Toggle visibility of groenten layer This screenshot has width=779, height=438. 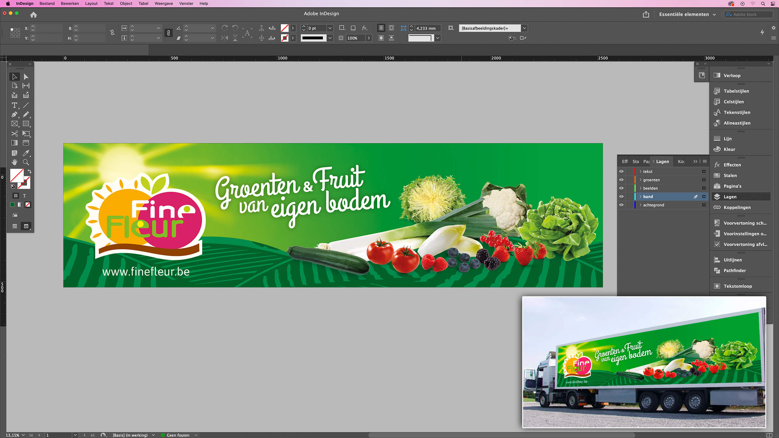click(621, 180)
